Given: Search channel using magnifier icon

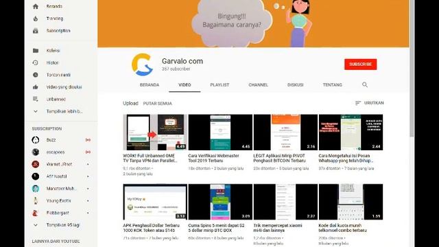Looking at the screenshot, I should [364, 84].
